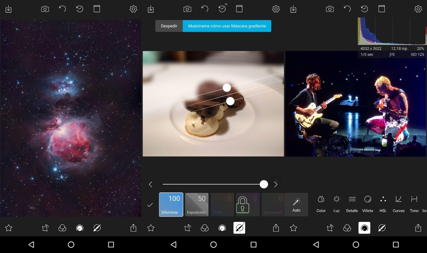Screen dimensions: 427x253
Task: Open the Tono adjustment tool
Action: tap(414, 203)
